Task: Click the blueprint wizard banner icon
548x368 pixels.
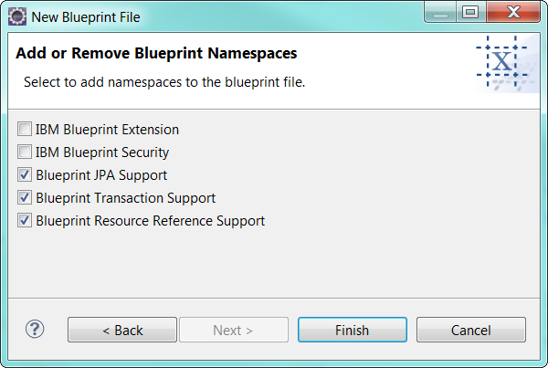Action: [x=503, y=62]
